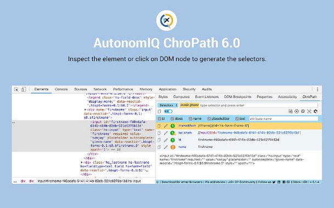Copy the Rel XPath value
The height and width of the screenshot is (208, 334).
coord(159,133)
